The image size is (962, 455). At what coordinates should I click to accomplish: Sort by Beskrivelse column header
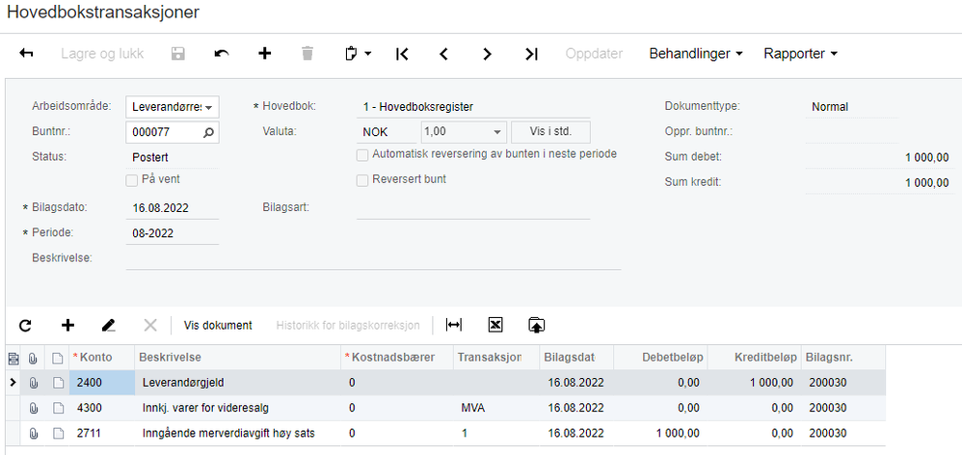tap(238, 358)
